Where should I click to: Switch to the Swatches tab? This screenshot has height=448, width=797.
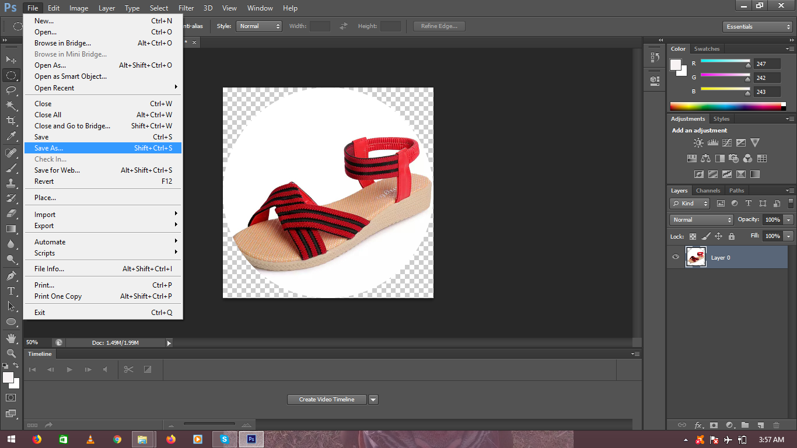pos(707,49)
